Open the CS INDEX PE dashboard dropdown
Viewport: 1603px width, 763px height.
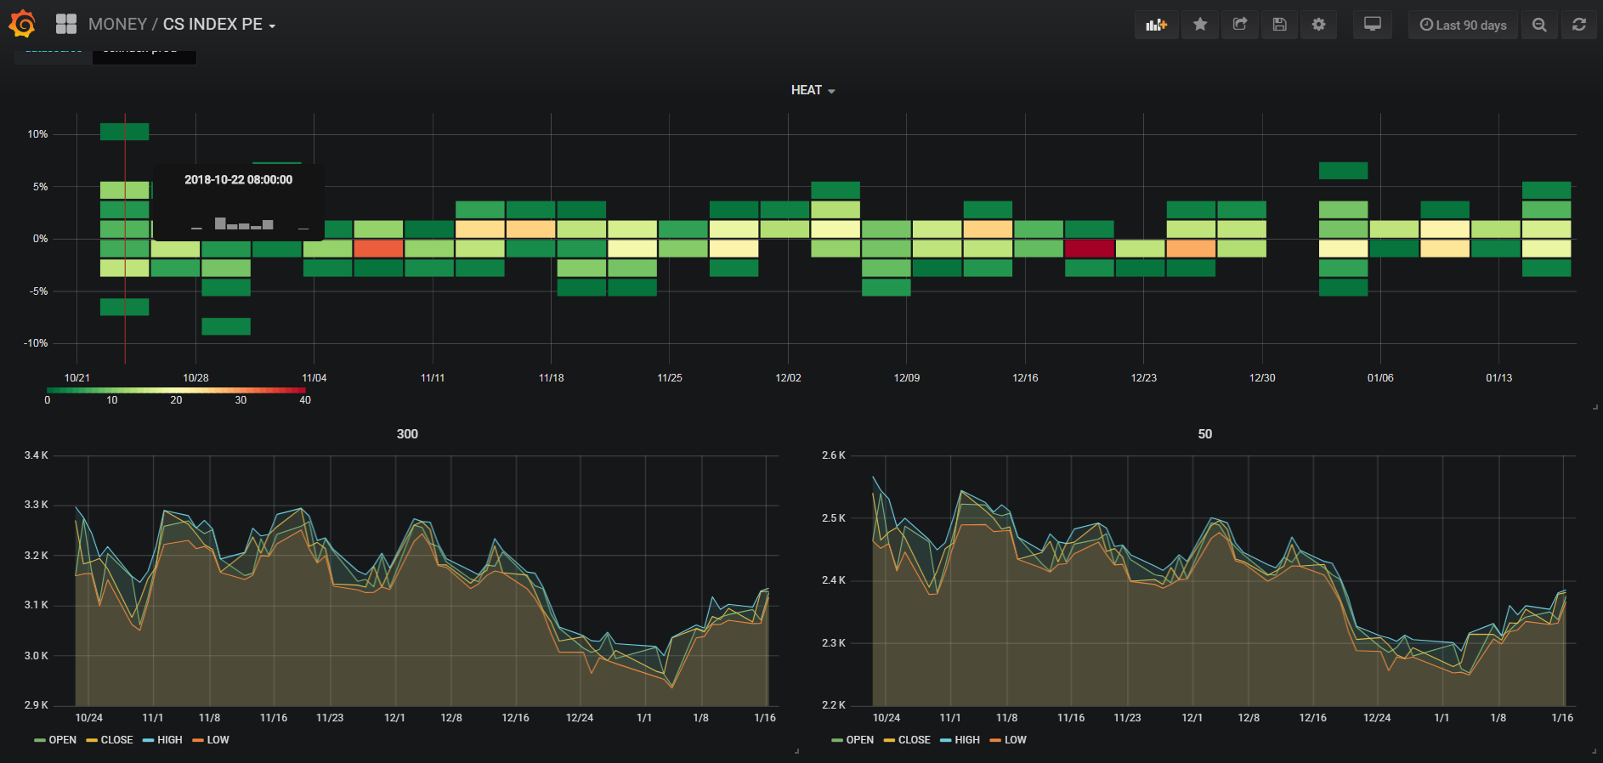pyautogui.click(x=218, y=25)
